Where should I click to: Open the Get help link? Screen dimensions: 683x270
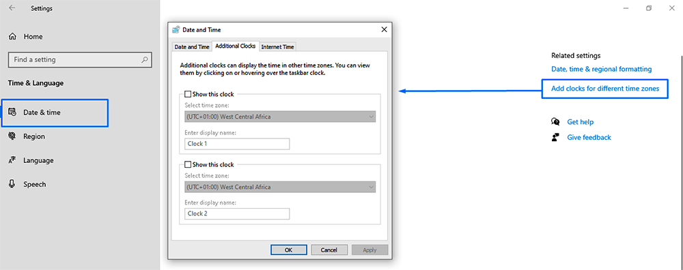point(580,122)
